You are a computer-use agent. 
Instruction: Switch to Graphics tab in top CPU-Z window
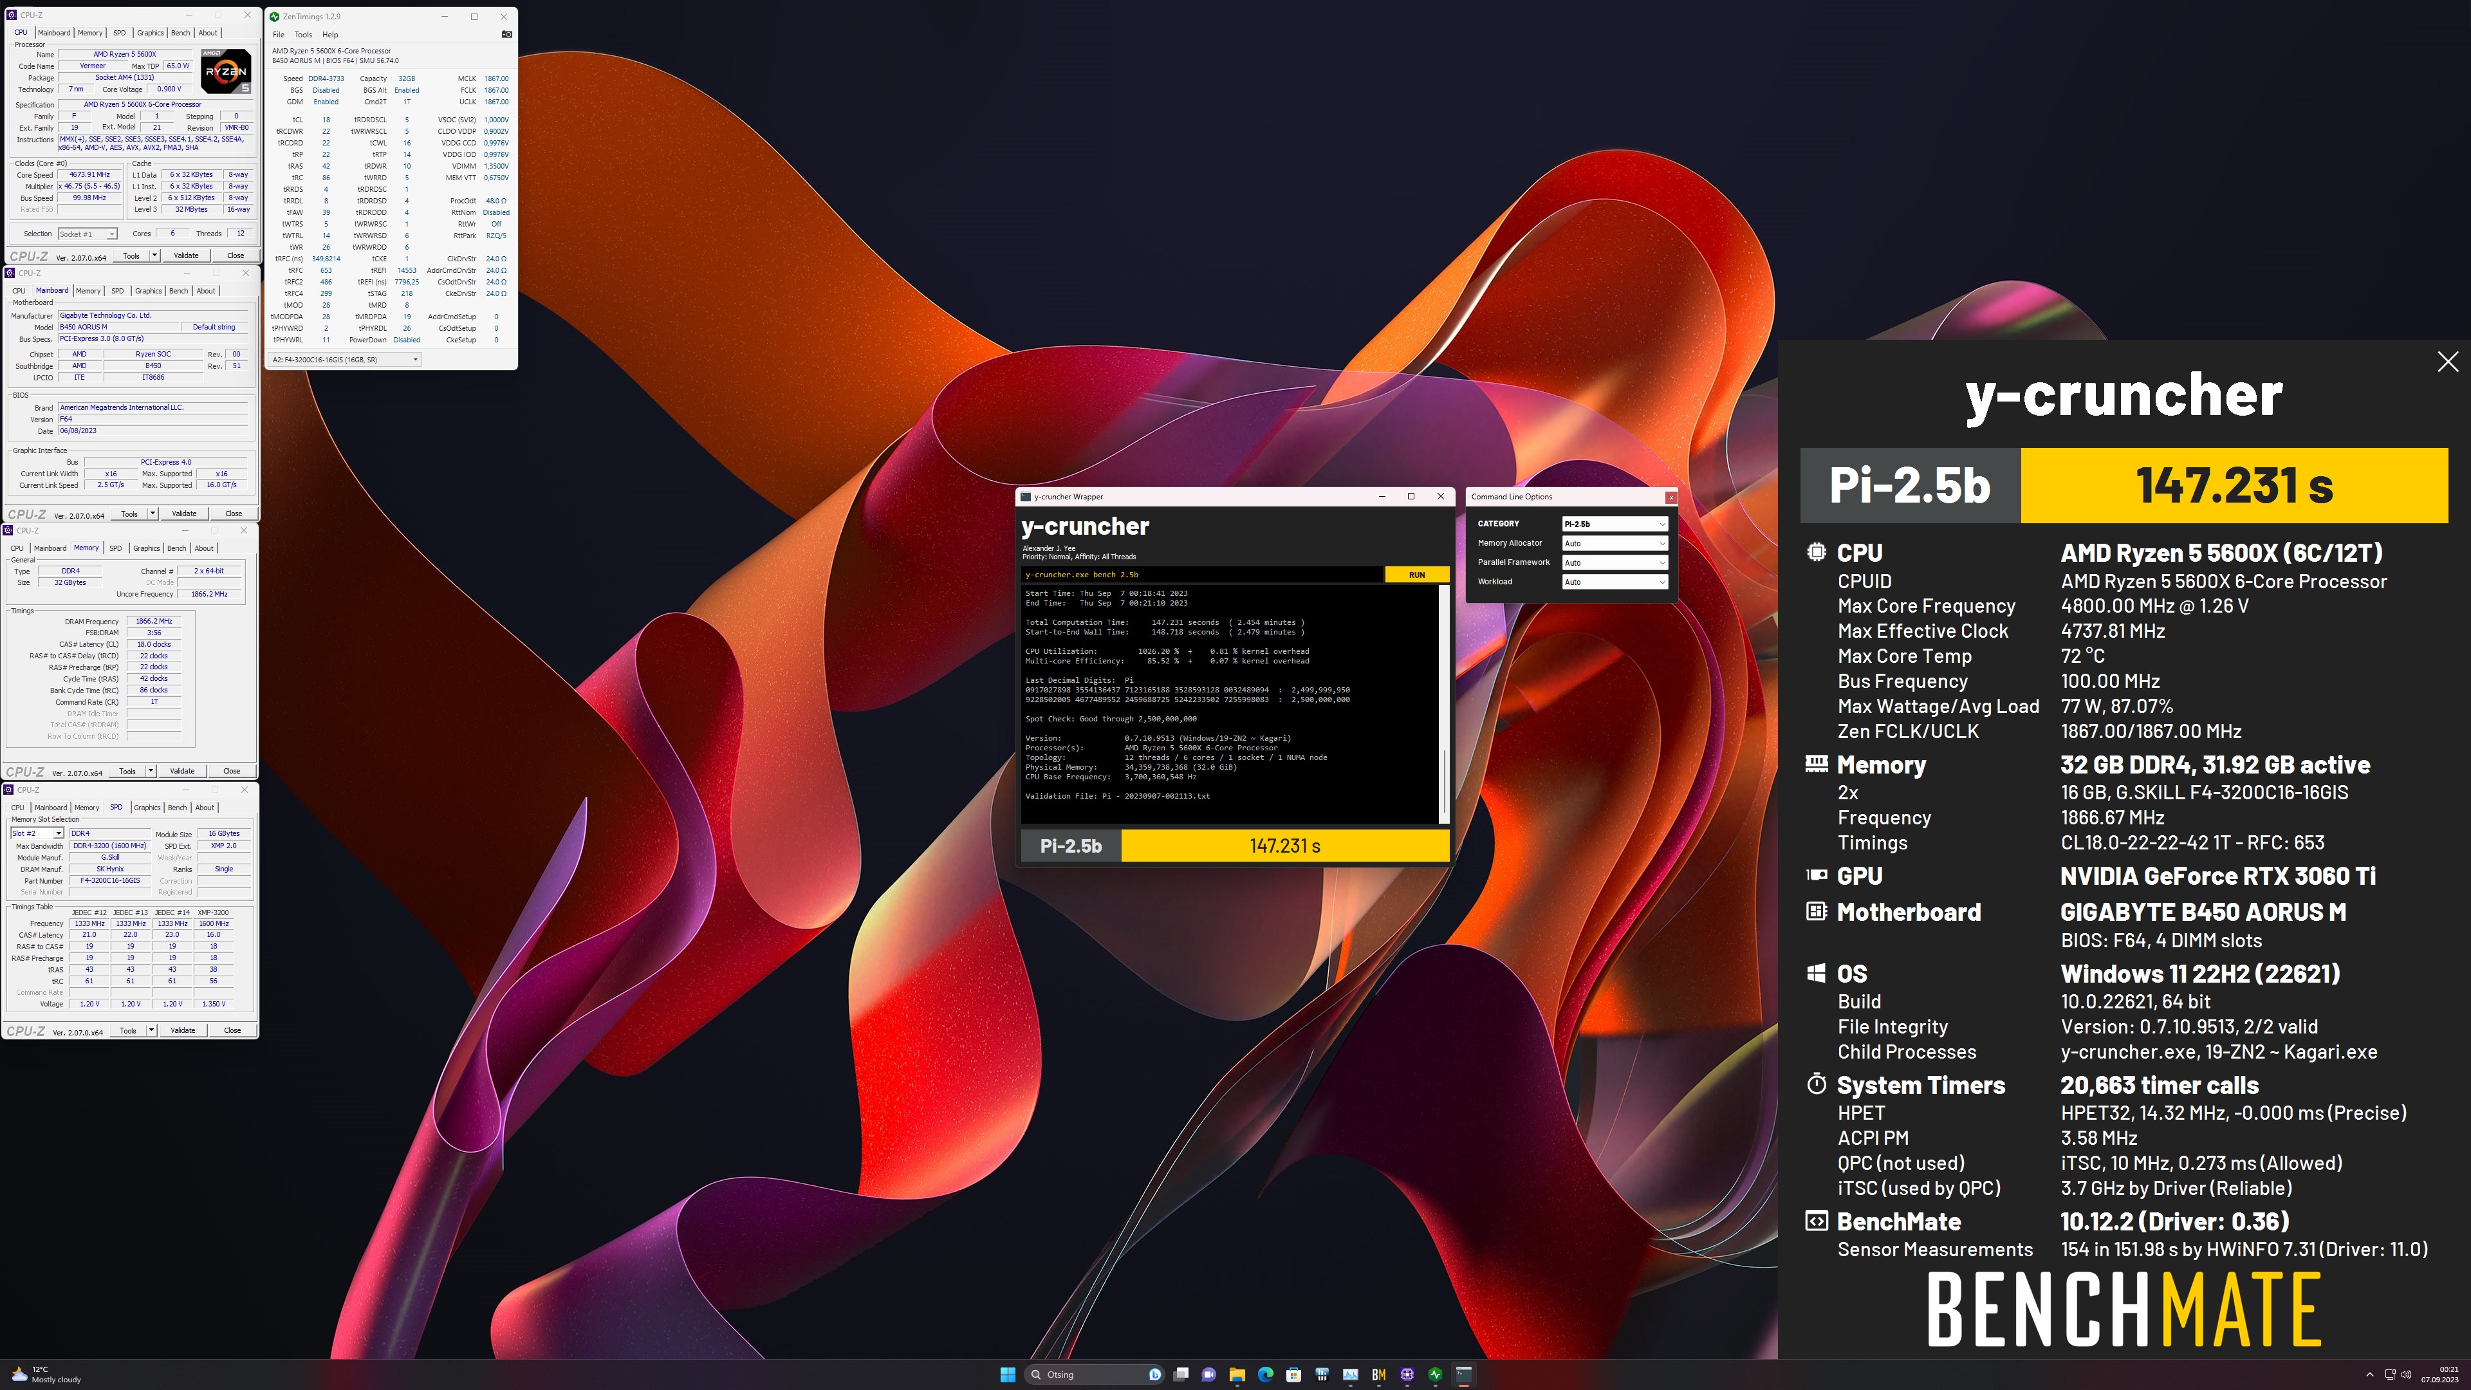tap(150, 33)
